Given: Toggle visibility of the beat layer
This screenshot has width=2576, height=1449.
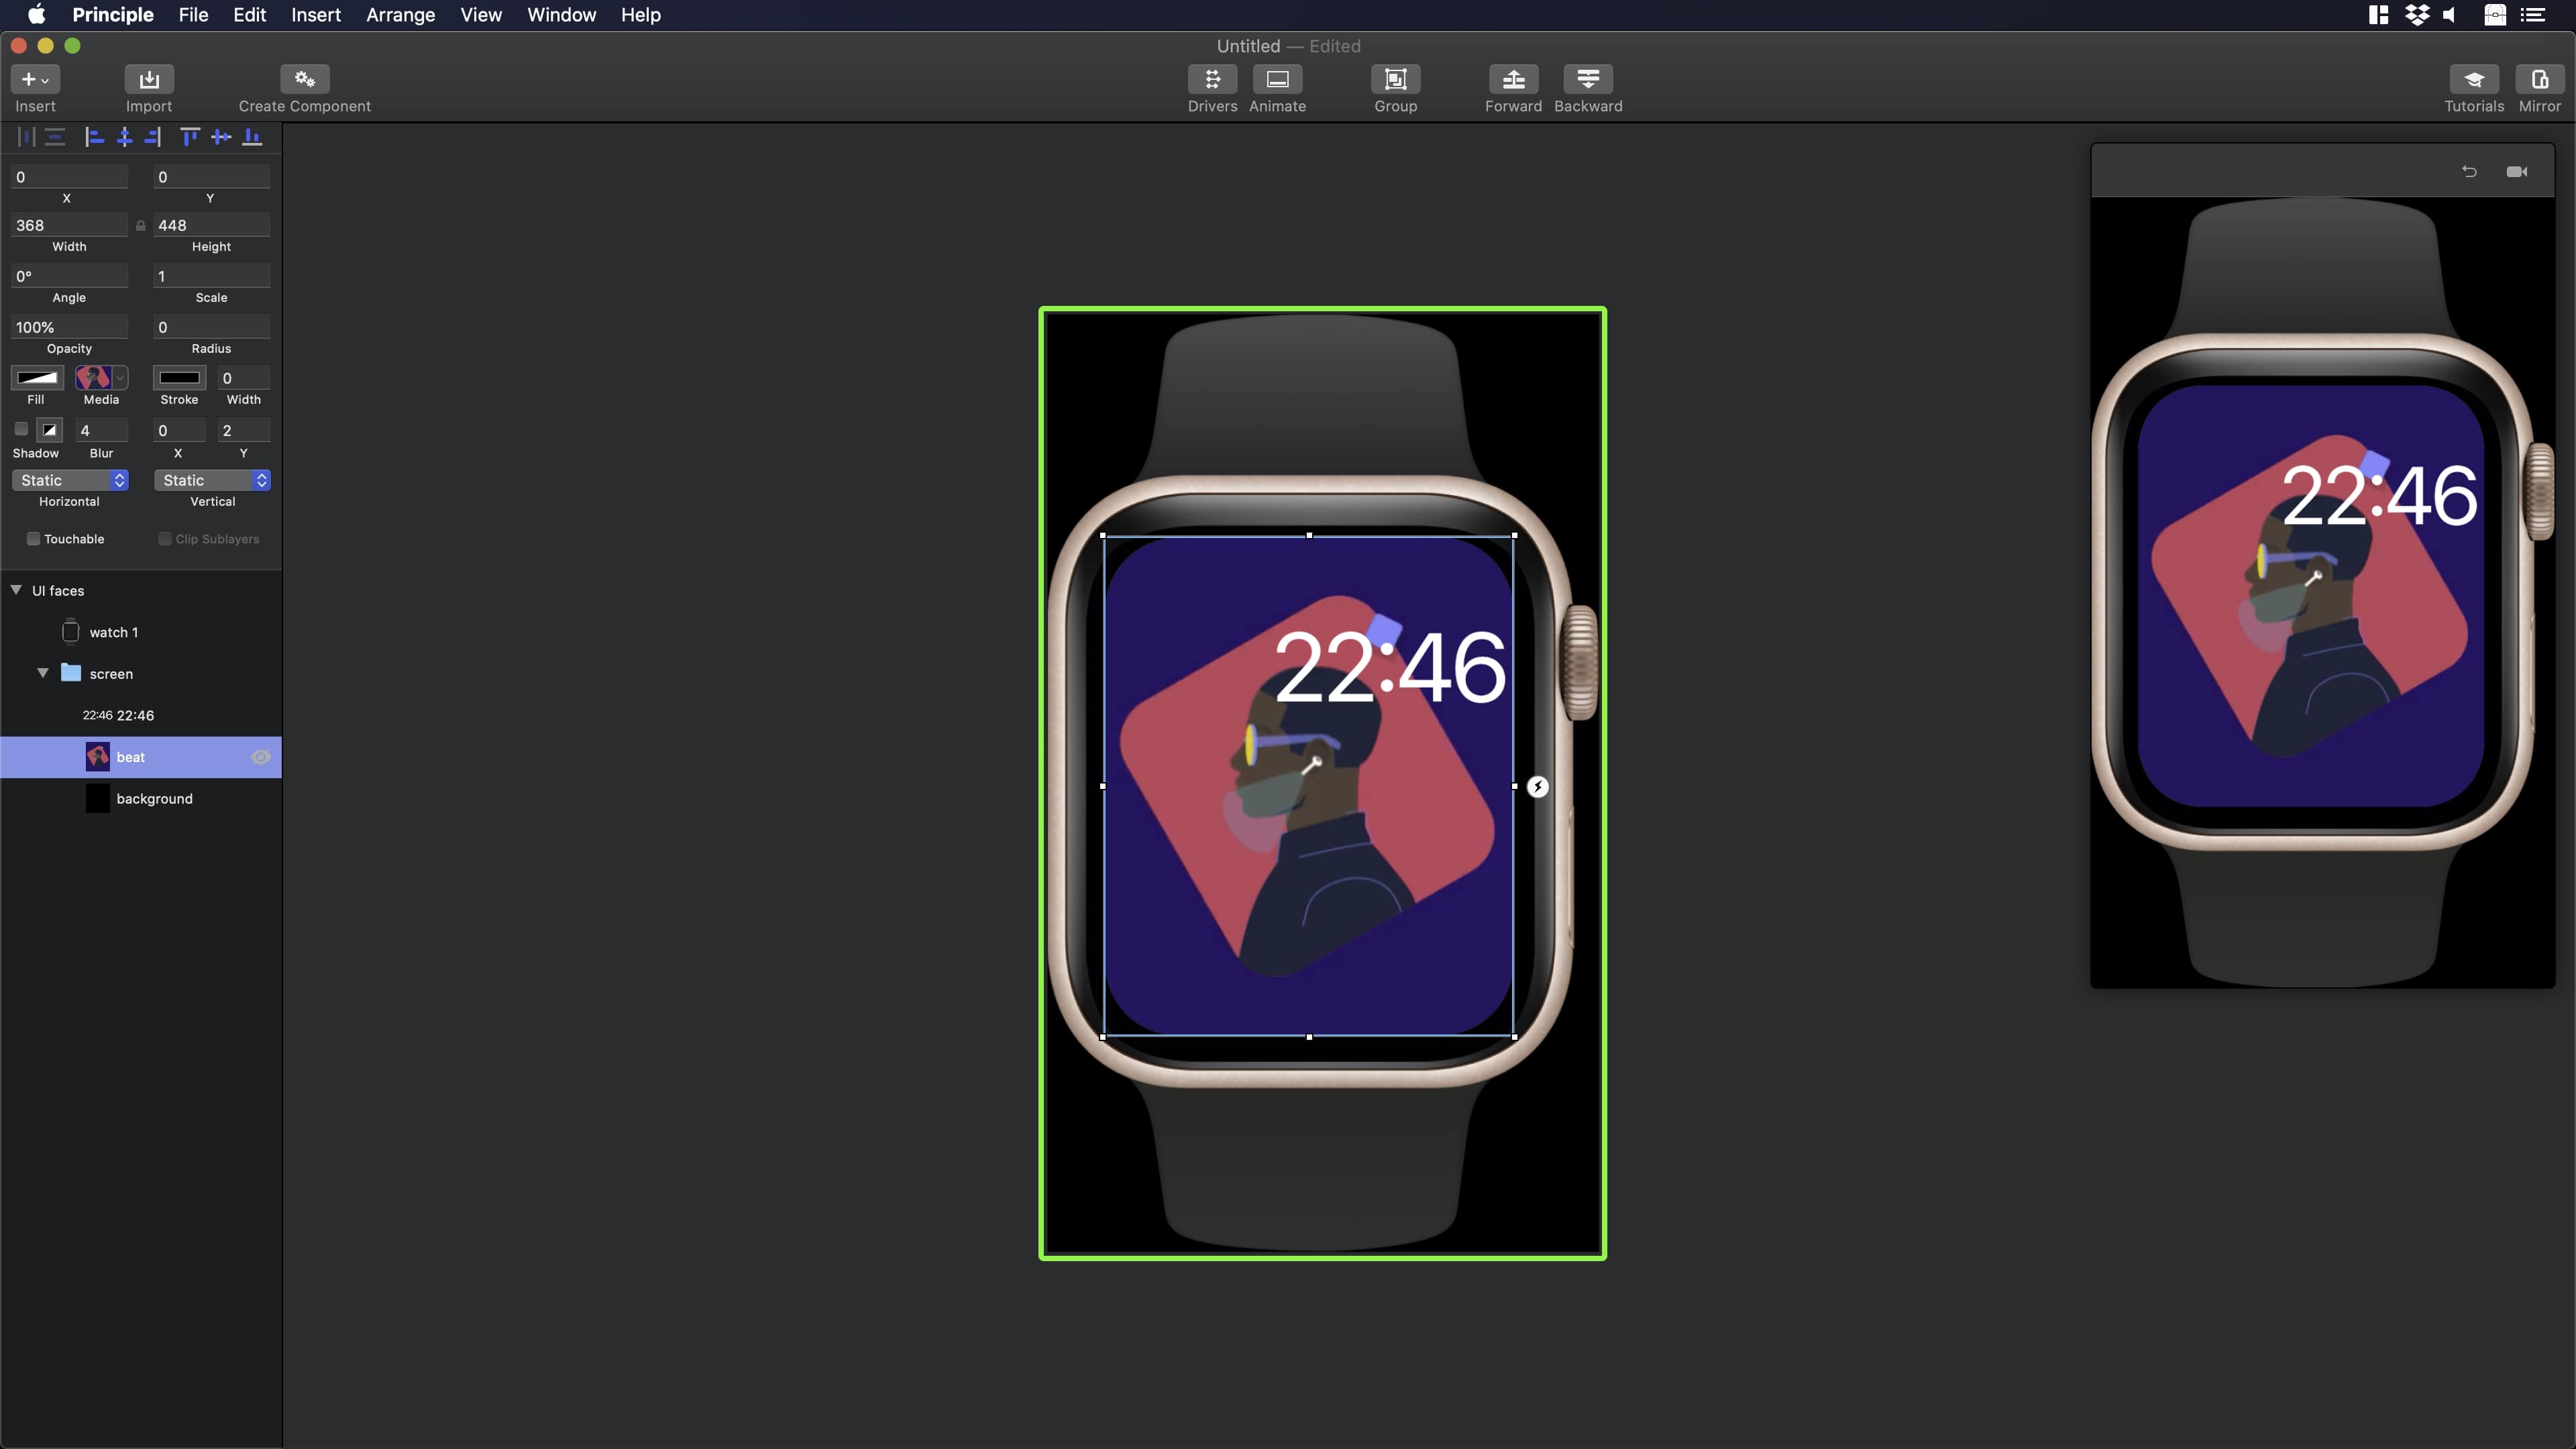Looking at the screenshot, I should coord(261,757).
